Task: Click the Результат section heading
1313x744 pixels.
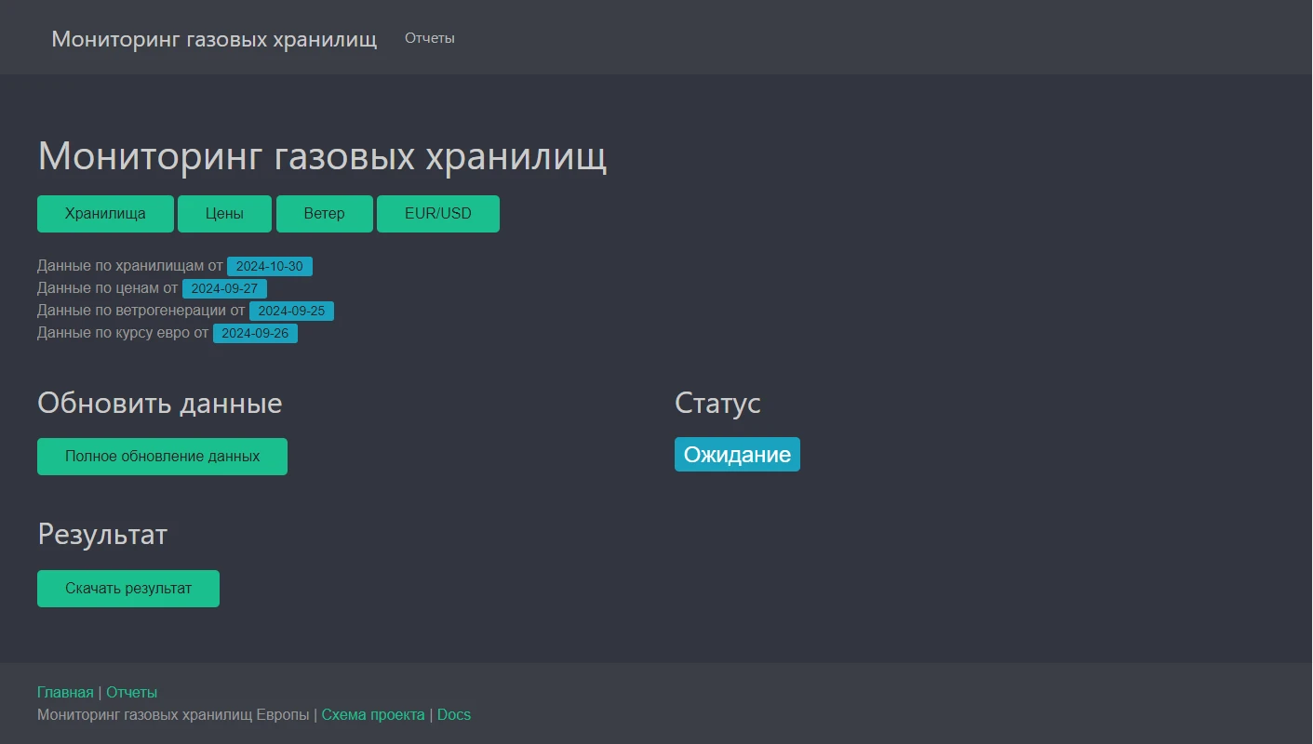Action: (x=101, y=535)
